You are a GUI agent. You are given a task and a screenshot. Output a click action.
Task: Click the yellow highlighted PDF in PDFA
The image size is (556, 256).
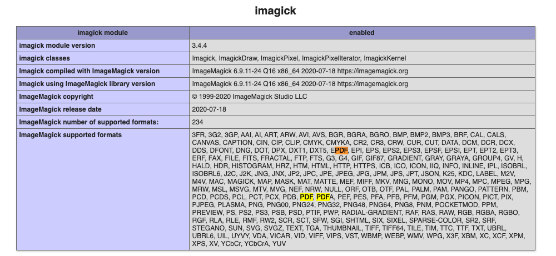tap(322, 197)
